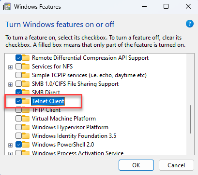Click the Windows Identity Foundation 3.5 folder icon
The image size is (198, 175).
pos(26,136)
